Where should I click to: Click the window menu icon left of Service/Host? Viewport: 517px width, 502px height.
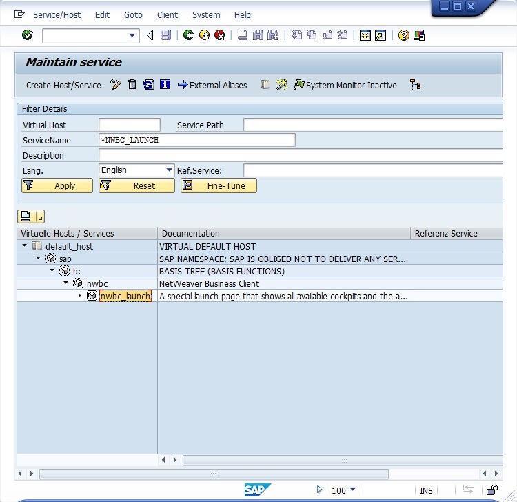(x=19, y=14)
